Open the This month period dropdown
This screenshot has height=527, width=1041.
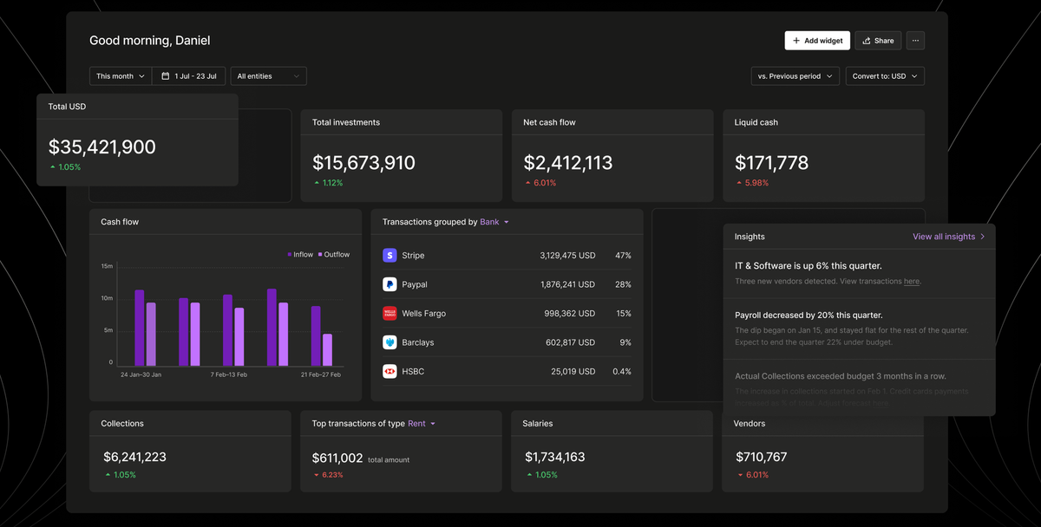(x=121, y=76)
